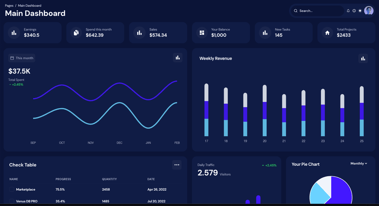Click the notifications bell icon

(x=348, y=11)
